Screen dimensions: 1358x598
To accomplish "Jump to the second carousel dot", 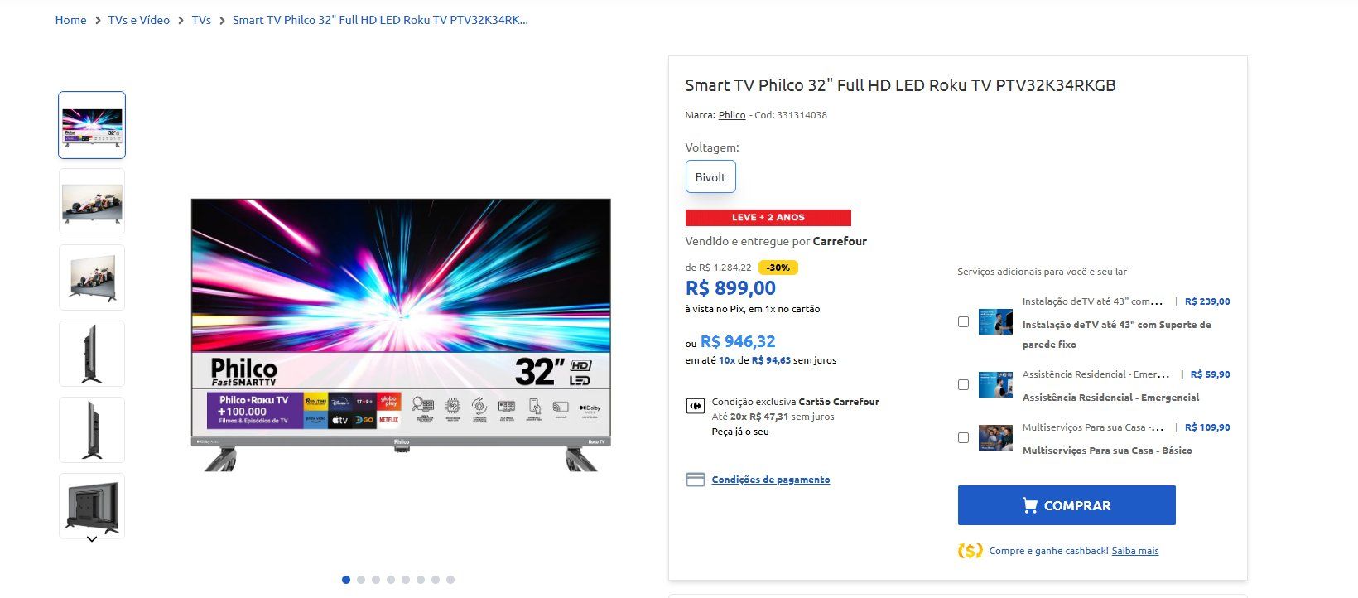I will [361, 580].
